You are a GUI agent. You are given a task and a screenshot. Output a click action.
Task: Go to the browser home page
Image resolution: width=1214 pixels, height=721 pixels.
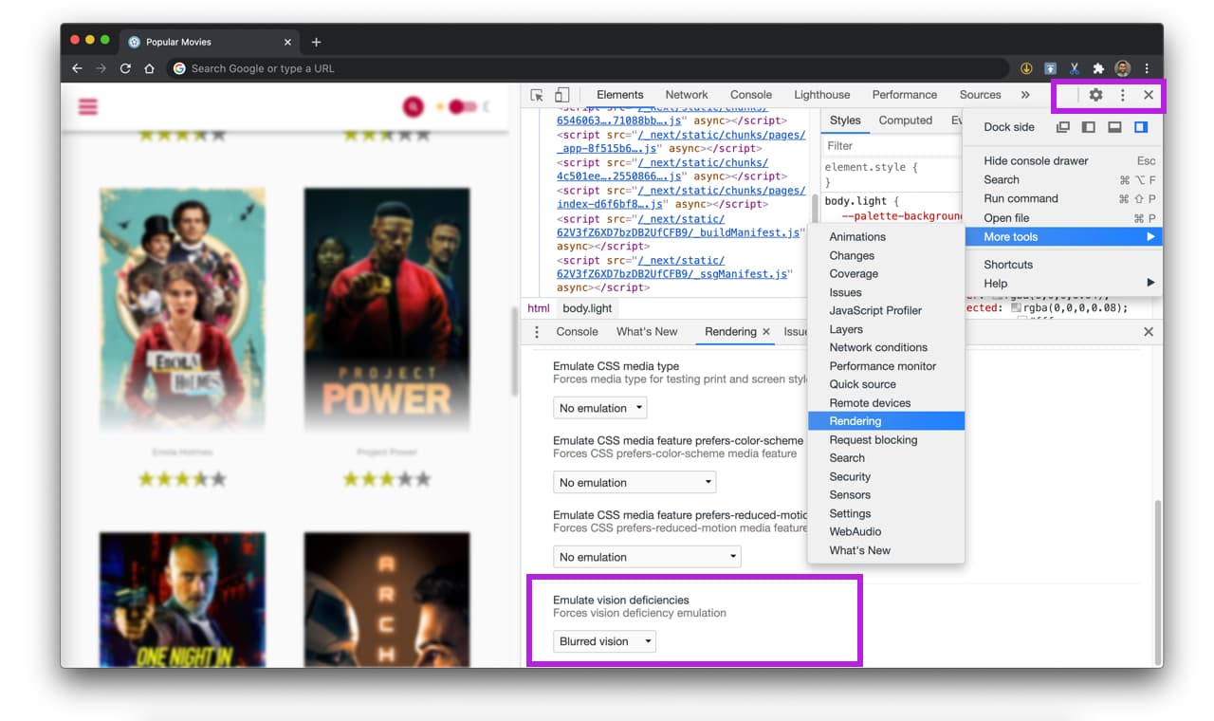[x=149, y=68]
